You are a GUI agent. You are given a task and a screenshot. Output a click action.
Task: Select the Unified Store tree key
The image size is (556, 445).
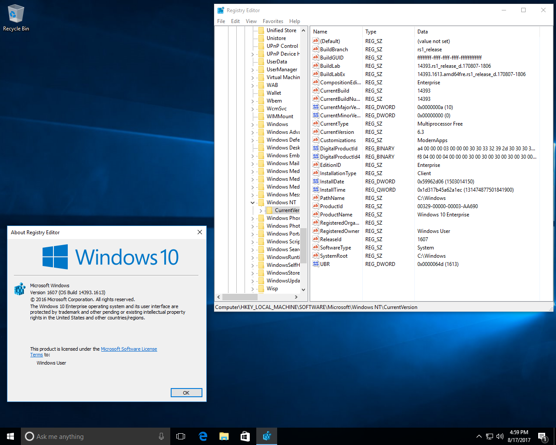[281, 30]
